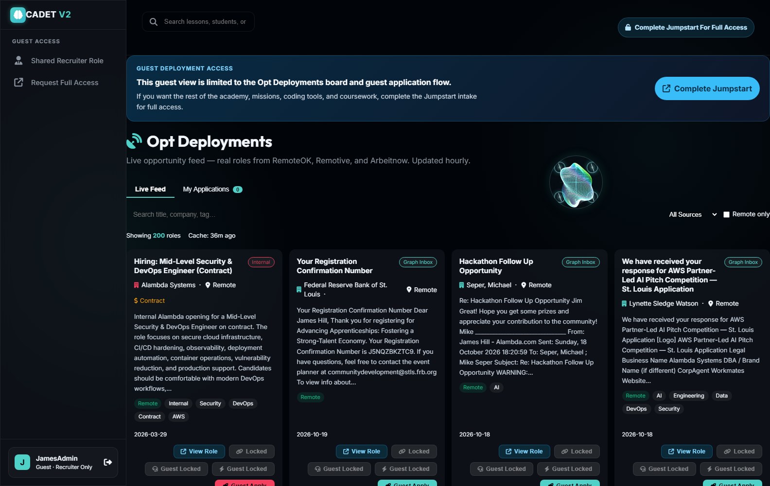Toggle the Remote only checkbox
Viewport: 770px width, 486px height.
(x=726, y=214)
